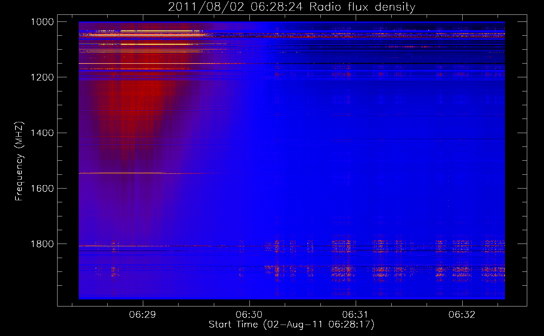Screen dimensions: 544x336
Task: Click the plot title "2011/08/02 06:28:24 Radio flux density"
Action: [x=292, y=7]
